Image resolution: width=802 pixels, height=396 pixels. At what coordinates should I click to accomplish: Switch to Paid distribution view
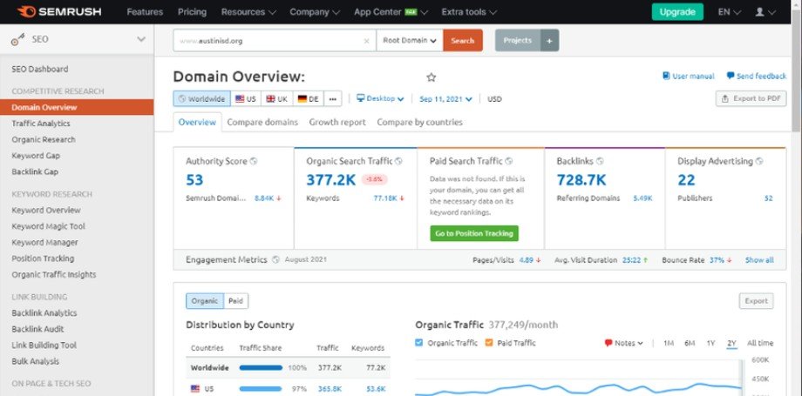[x=236, y=301]
